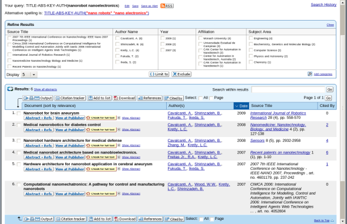This screenshot has height=224, width=347.
Task: Click the Results refresh arrows icon
Action: [x=10, y=89]
